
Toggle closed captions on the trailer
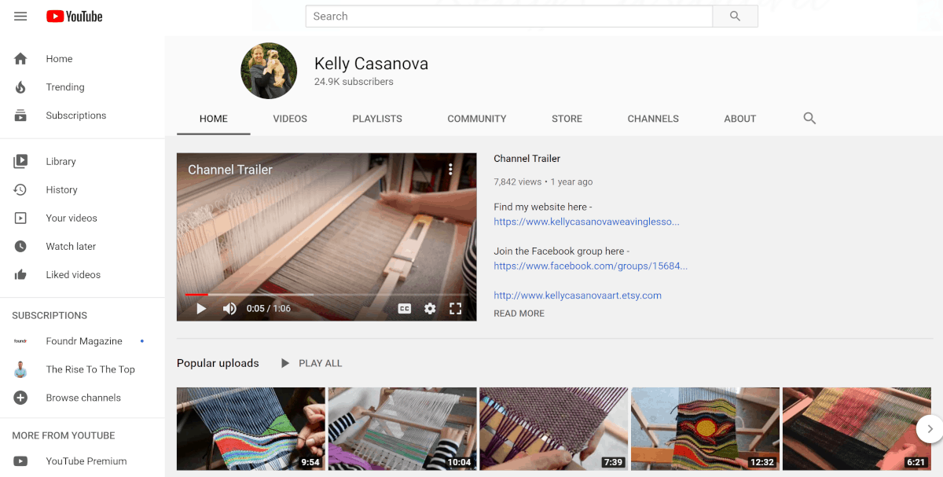(405, 309)
